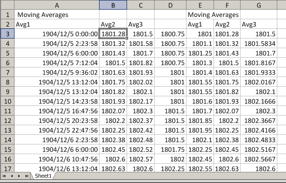Viewport: 286px width, 183px height.
Task: Click cell F10 showing 1801.93
Action: tap(227, 101)
